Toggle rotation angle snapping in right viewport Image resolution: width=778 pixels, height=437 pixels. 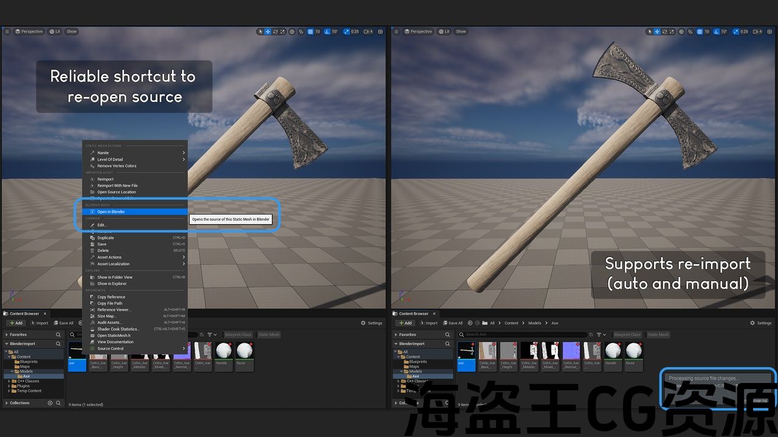click(x=716, y=32)
